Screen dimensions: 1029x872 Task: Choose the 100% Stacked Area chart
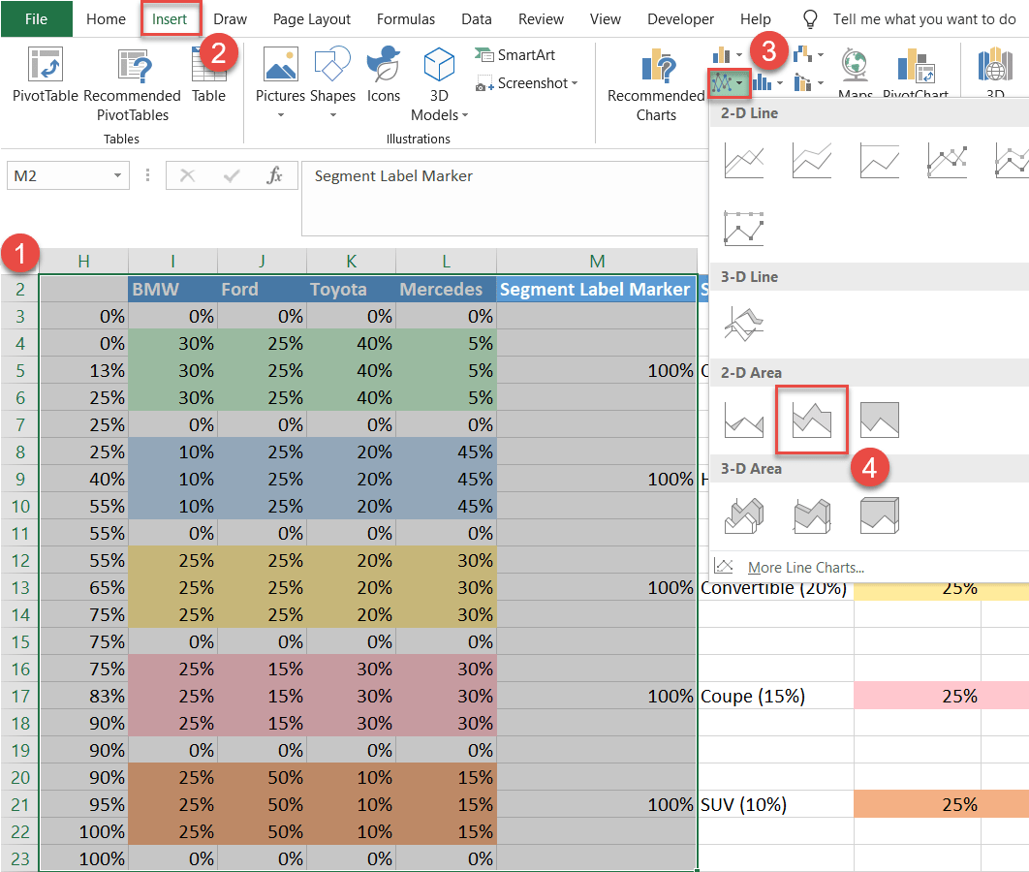click(880, 420)
